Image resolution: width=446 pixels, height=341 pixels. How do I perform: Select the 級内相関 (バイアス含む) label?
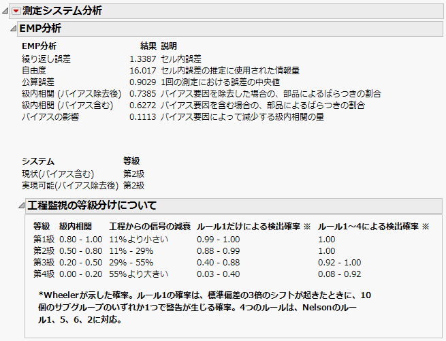point(67,105)
